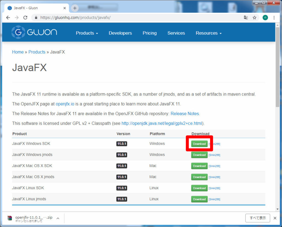Click the favicon on the JavaFX tab
This screenshot has height=227, width=282.
(x=9, y=8)
